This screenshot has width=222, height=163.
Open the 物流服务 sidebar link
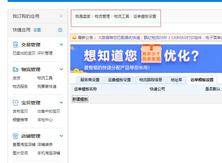tap(20, 87)
